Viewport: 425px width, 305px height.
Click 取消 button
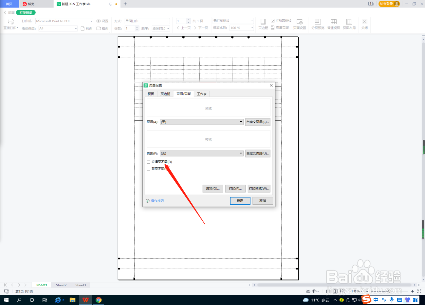(263, 201)
